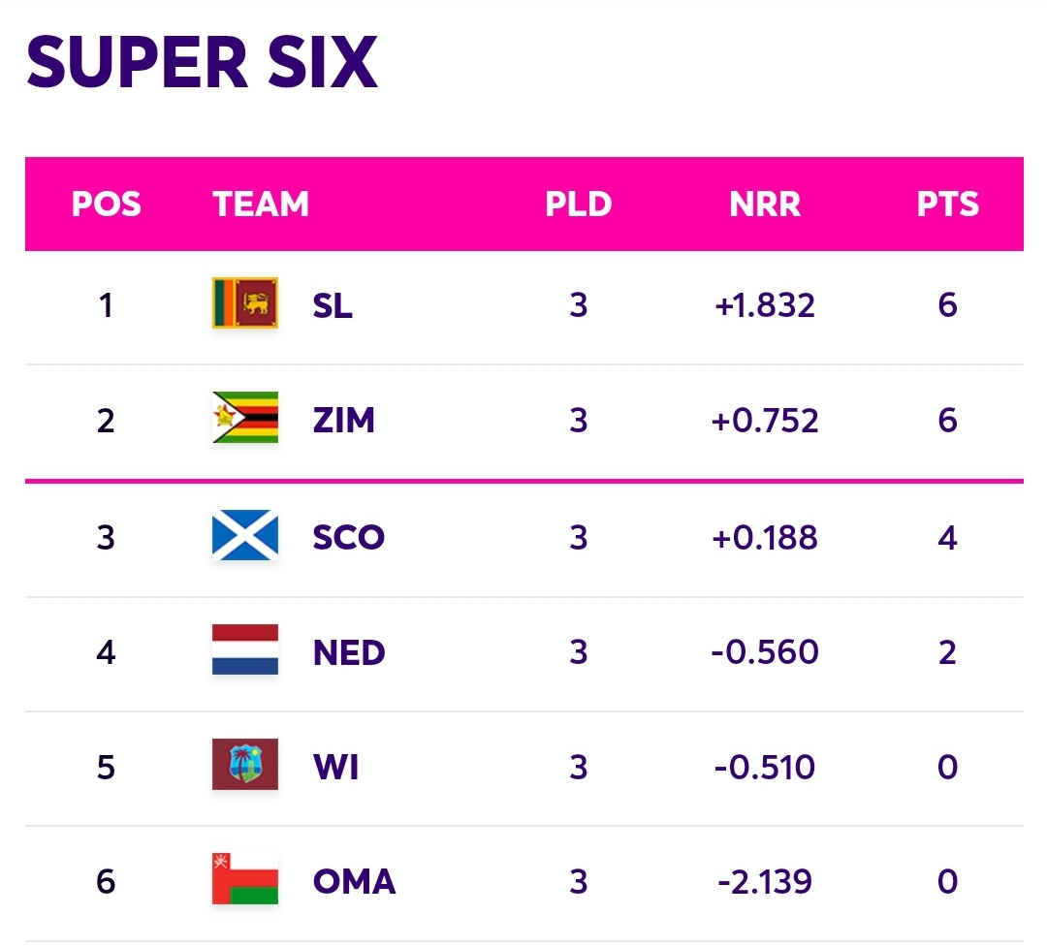
Task: Open the OMA team name
Action: coord(355,881)
